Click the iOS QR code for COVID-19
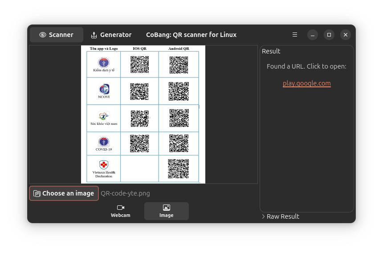 139,143
